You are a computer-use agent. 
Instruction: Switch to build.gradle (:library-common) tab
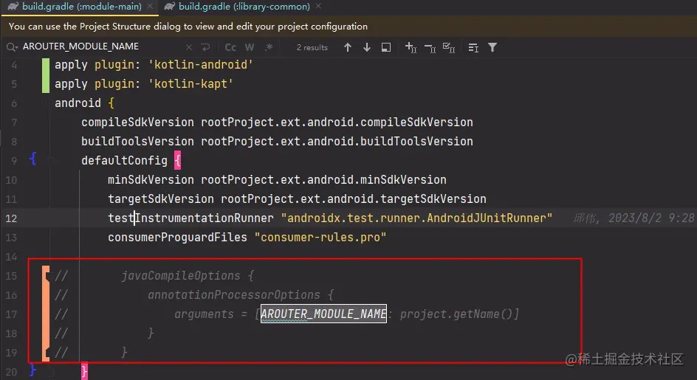(244, 7)
